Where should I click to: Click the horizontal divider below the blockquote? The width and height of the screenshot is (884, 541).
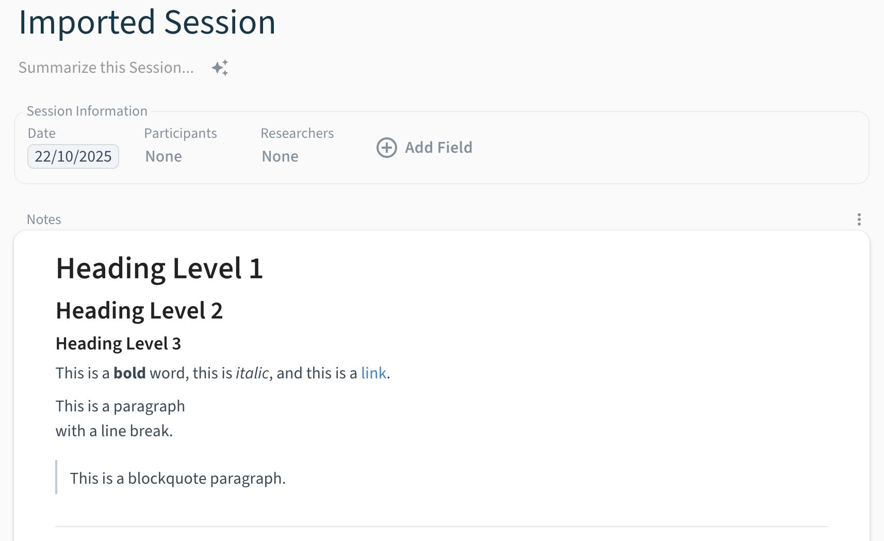click(441, 527)
